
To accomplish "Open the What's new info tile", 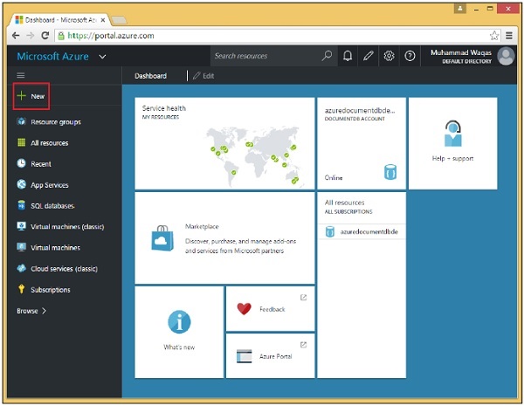I will click(x=179, y=331).
